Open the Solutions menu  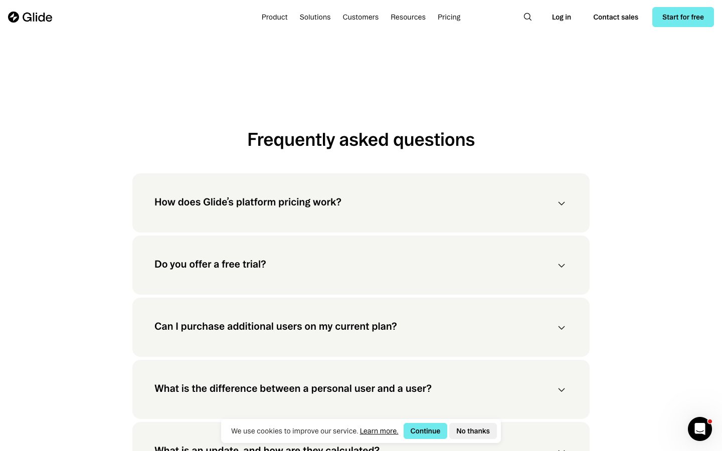coord(315,17)
